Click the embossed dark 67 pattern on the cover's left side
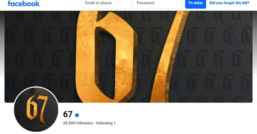This screenshot has width=257, height=134. tap(39, 57)
